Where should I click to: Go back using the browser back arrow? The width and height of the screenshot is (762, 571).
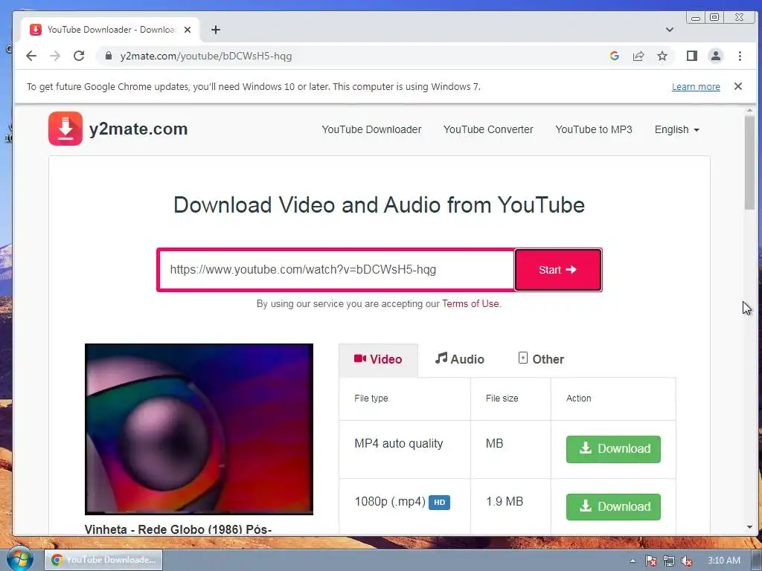31,56
